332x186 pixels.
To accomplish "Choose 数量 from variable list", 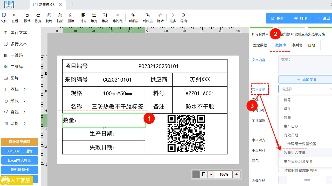I will pos(305,118).
